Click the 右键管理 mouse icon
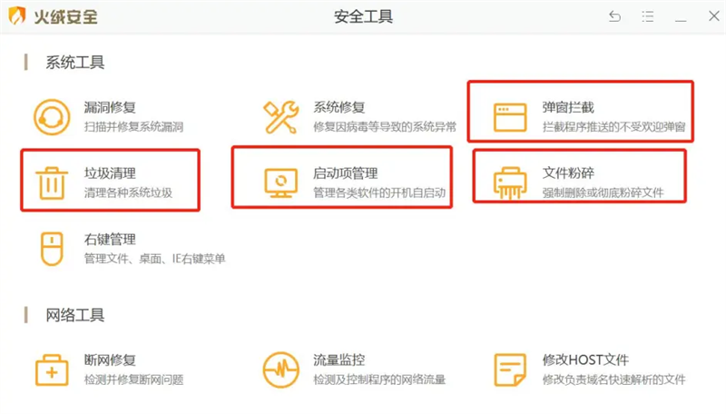726x414 pixels. (52, 249)
